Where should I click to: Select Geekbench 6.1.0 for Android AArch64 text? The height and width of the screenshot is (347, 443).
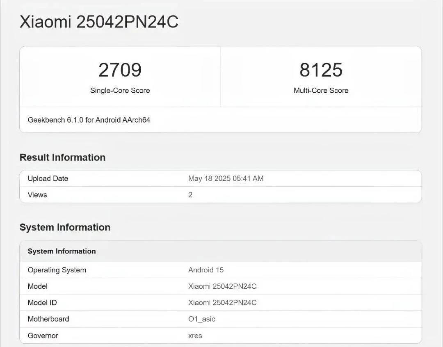(x=89, y=120)
